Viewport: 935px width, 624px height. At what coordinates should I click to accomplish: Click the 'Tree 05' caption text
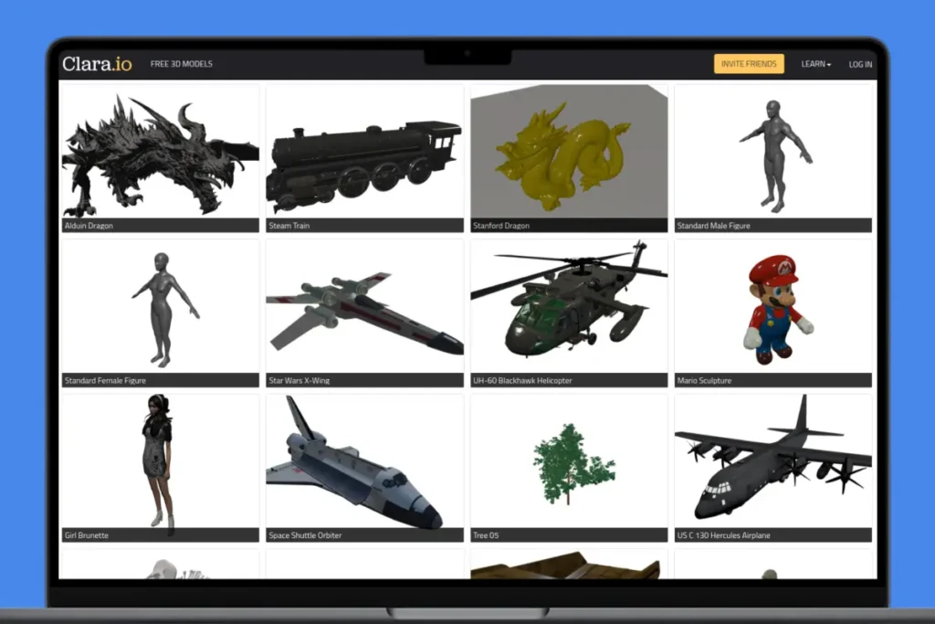(486, 535)
